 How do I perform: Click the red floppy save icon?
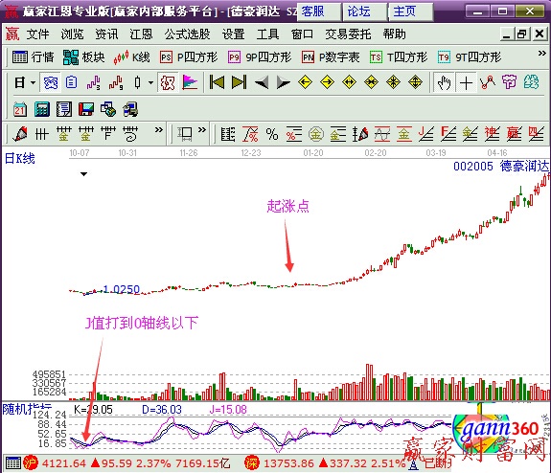click(86, 109)
